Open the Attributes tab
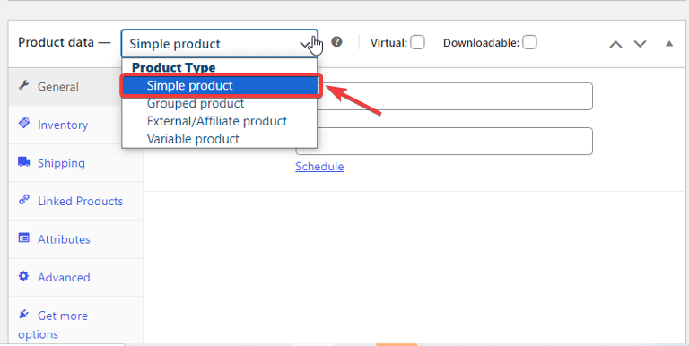 coord(75,239)
